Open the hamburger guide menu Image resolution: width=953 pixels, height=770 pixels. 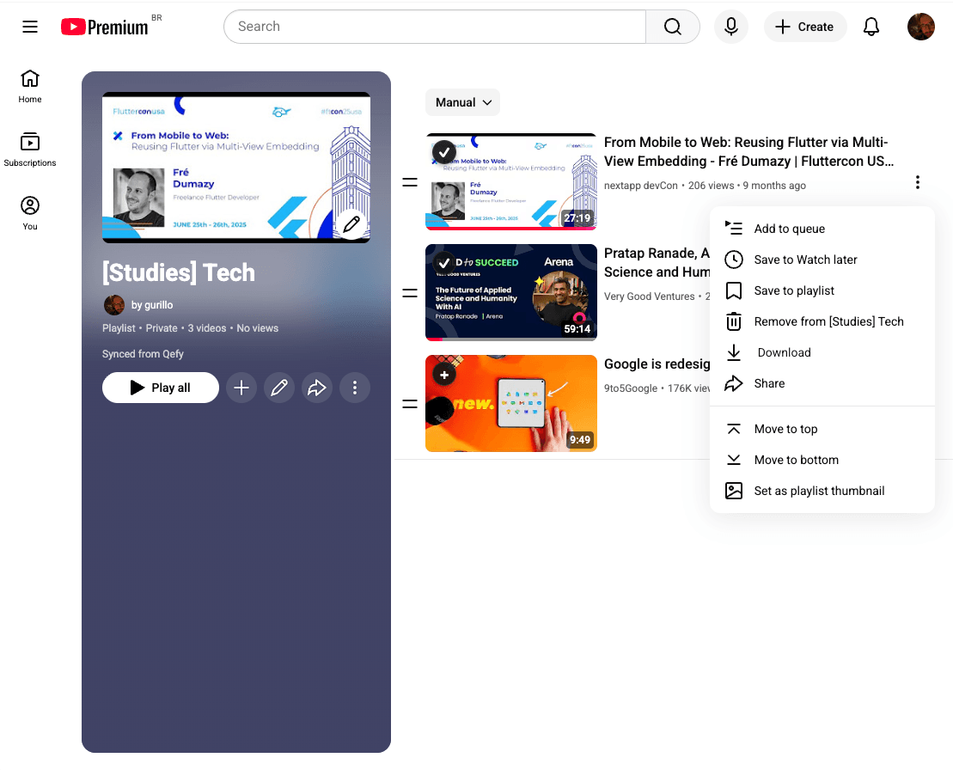pyautogui.click(x=30, y=27)
